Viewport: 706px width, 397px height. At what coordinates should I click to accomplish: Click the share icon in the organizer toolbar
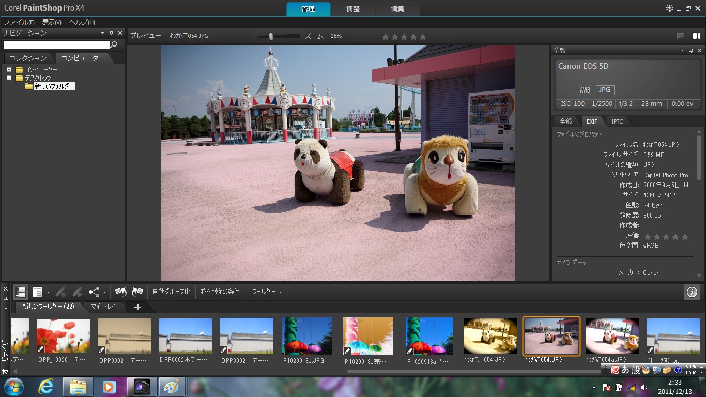[94, 292]
